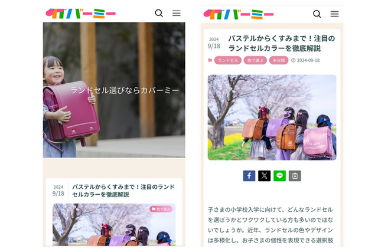Open hamburger menu in right phone header
This screenshot has width=378, height=252.
(334, 14)
